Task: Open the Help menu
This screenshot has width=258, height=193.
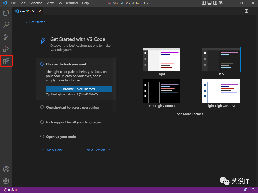Action: [85, 3]
